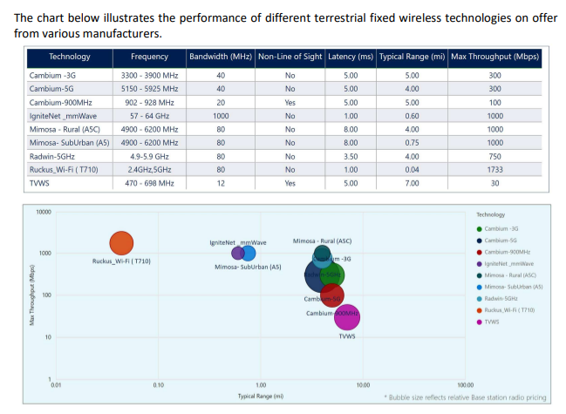Viewport: 566px width, 414px height.
Task: Click the orange Ruckus_Wi-Fi legend dot
Action: click(479, 310)
